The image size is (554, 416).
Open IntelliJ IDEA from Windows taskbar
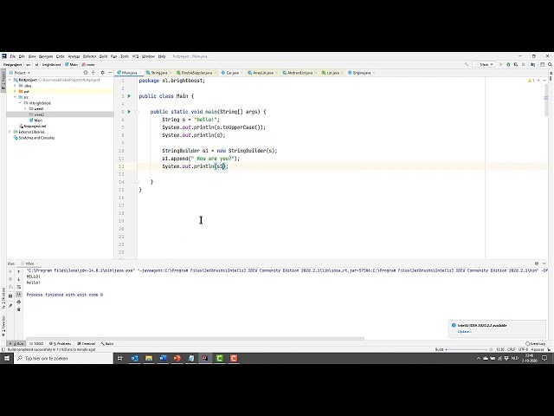pos(205,358)
